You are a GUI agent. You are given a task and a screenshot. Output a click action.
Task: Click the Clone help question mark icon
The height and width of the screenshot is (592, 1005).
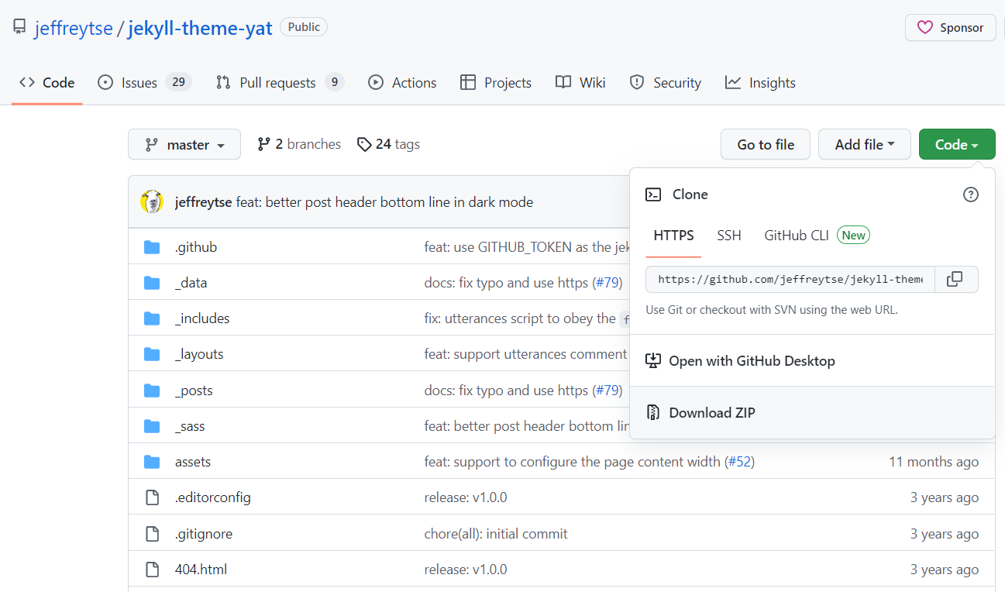point(970,194)
